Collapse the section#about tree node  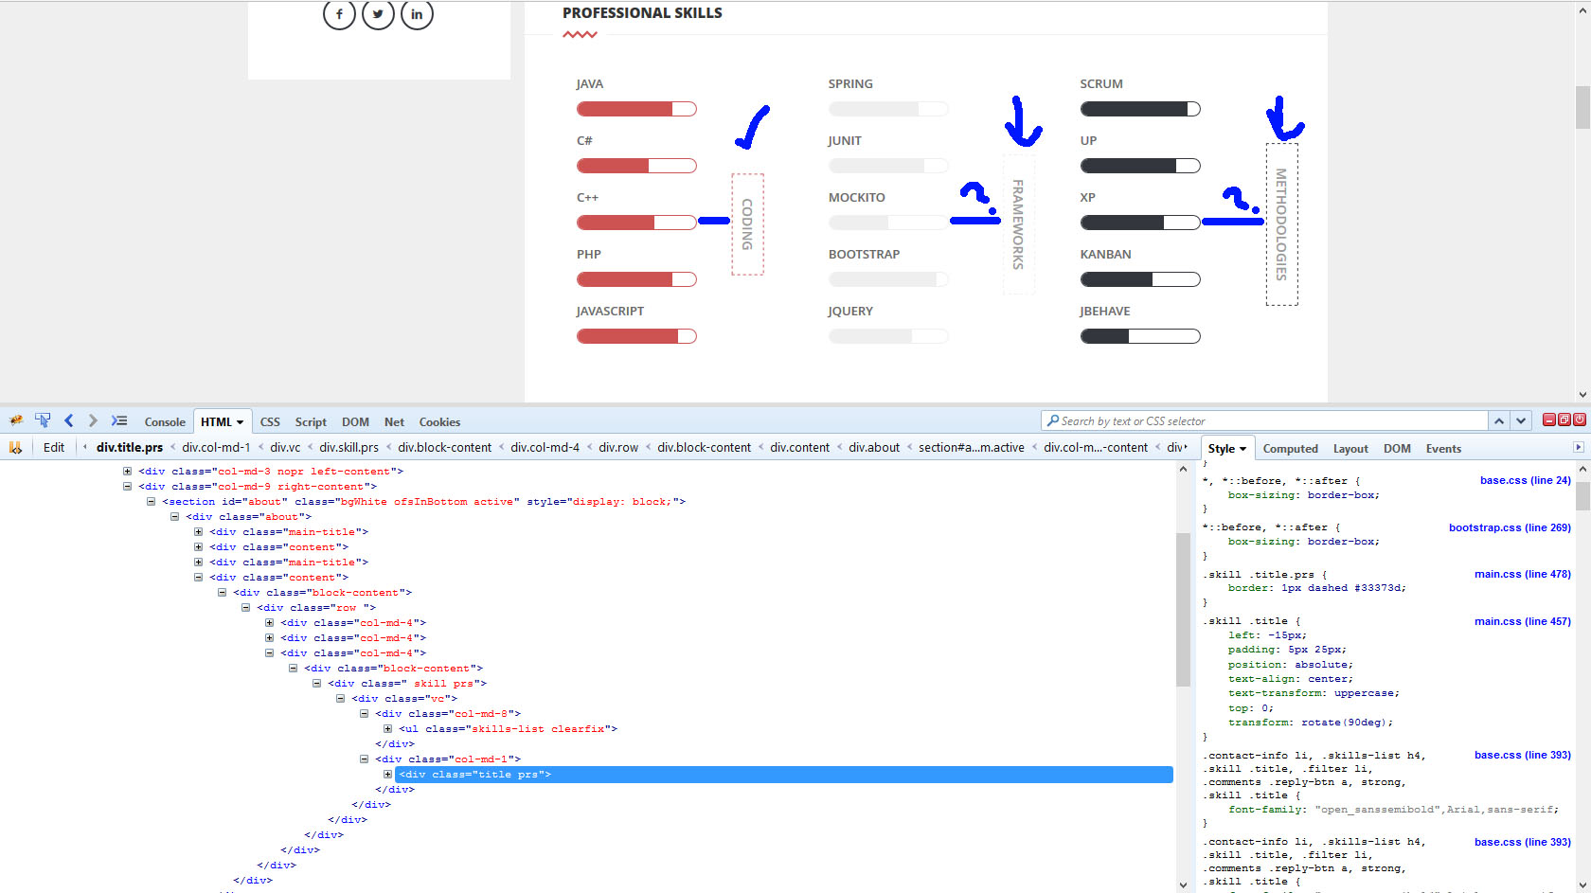pyautogui.click(x=151, y=501)
